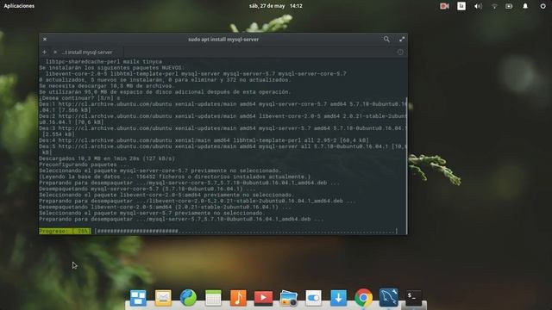Click the 'Se utilizarán 95,0 MB' disk space line
Screen dimensions: 552x310
165,92
